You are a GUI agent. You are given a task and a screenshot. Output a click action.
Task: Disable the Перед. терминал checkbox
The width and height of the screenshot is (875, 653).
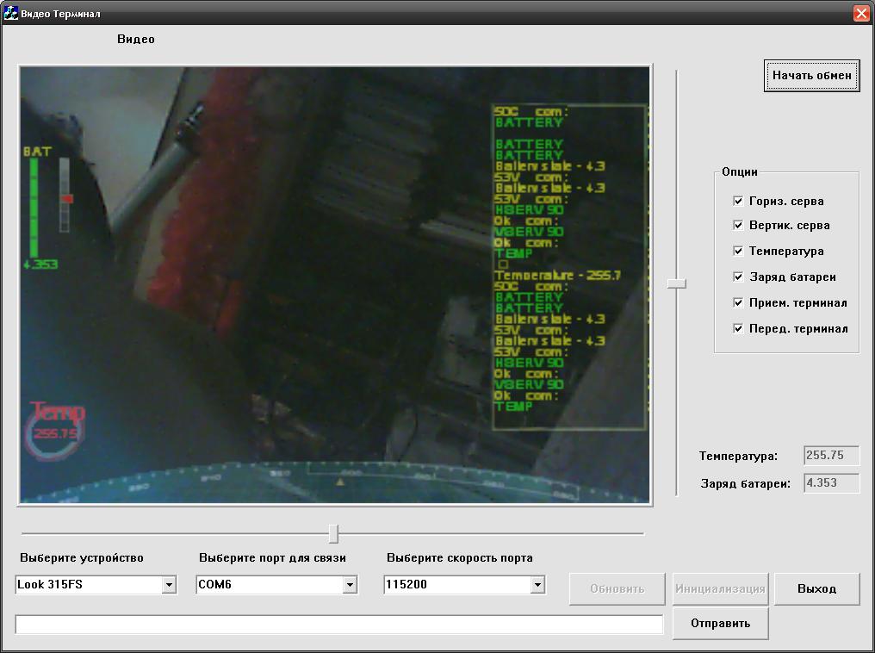coord(738,328)
